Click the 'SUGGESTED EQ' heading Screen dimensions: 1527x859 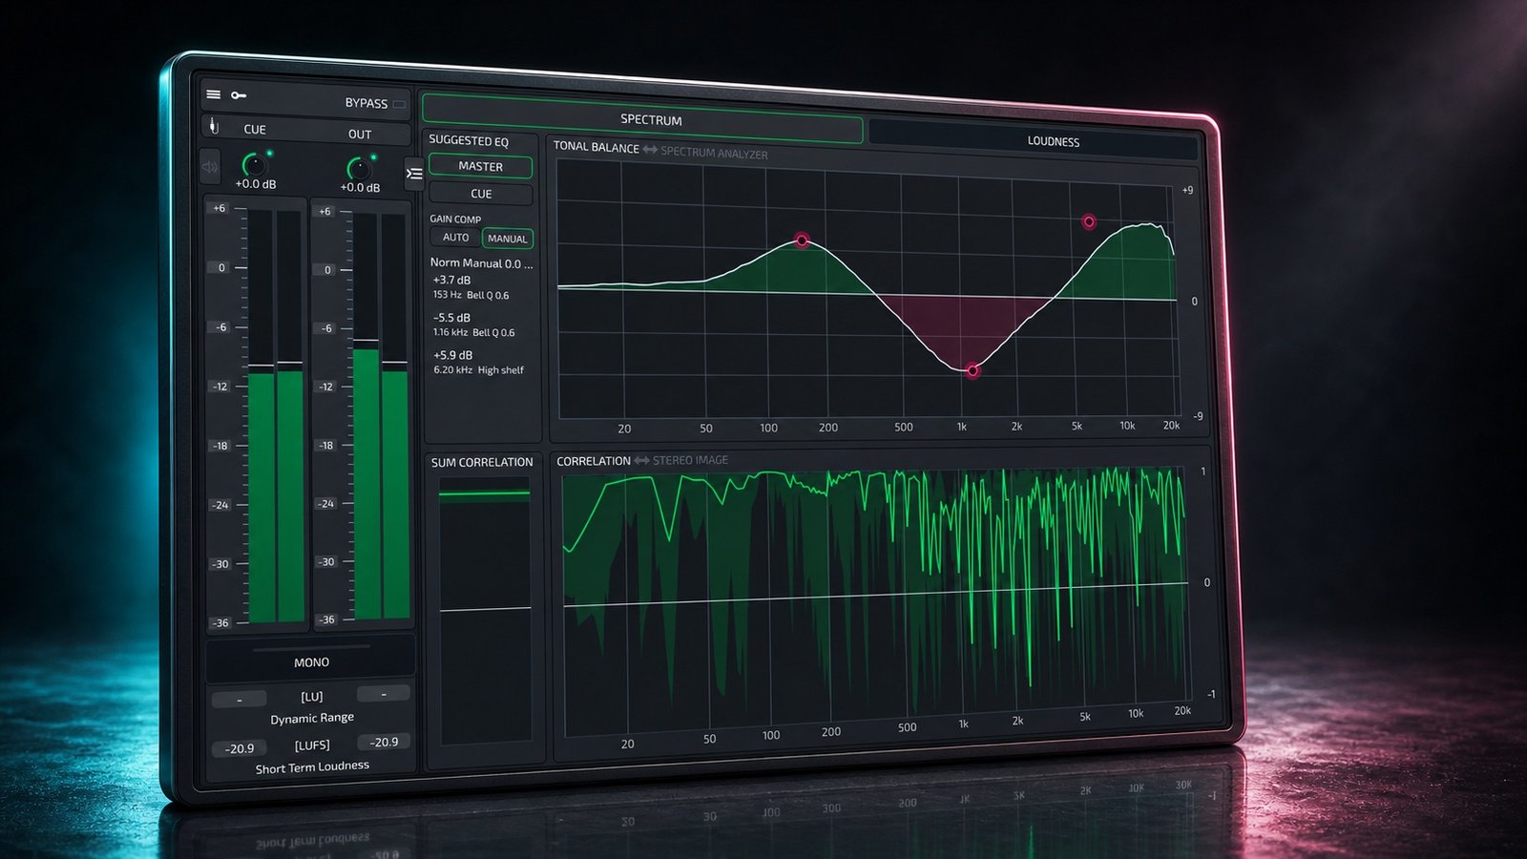coord(469,140)
